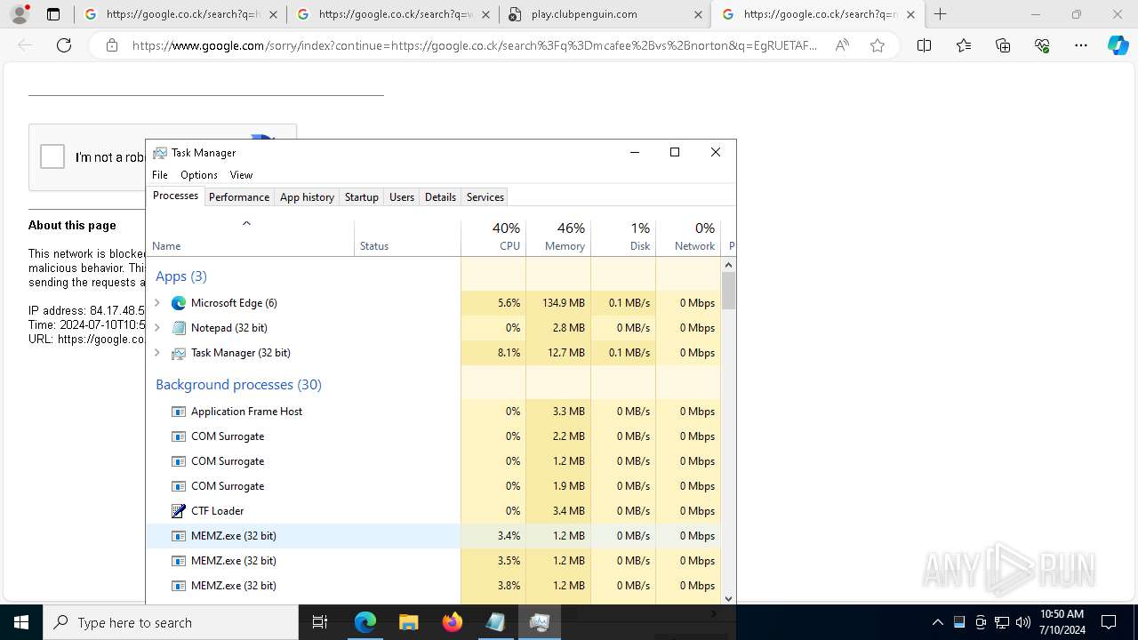This screenshot has width=1138, height=640.
Task: Sort processes by Name column
Action: pos(250,237)
